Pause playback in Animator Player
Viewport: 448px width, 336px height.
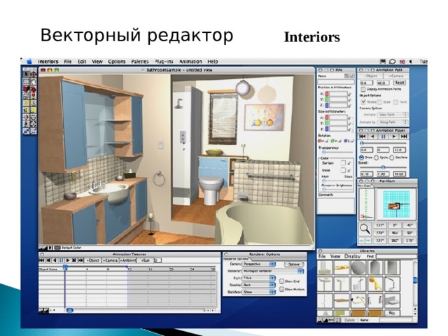pos(383,136)
